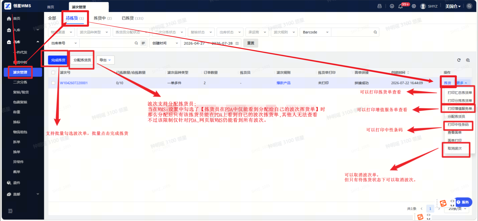Screen dimensions: 478x221
Task: Select 打印汇总拣货单 from menu
Action: pos(460,93)
